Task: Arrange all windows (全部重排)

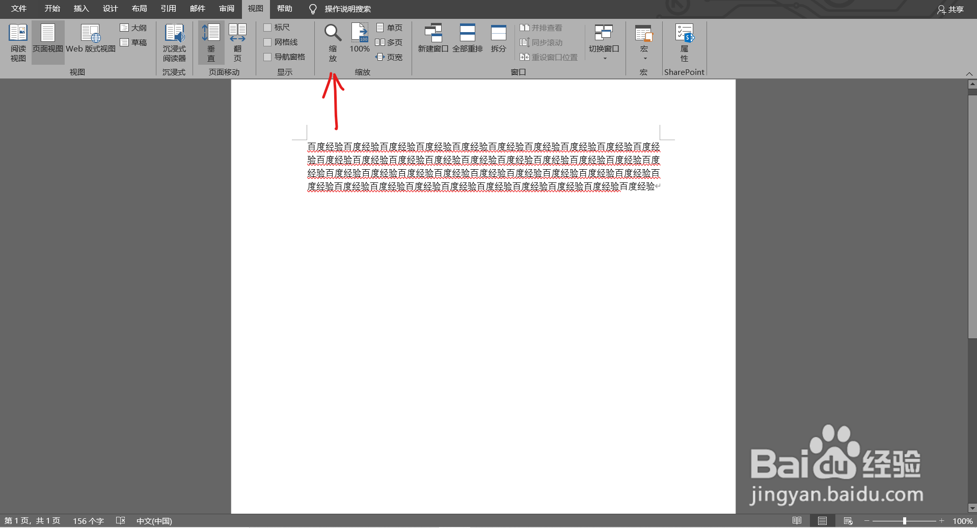Action: pyautogui.click(x=467, y=38)
